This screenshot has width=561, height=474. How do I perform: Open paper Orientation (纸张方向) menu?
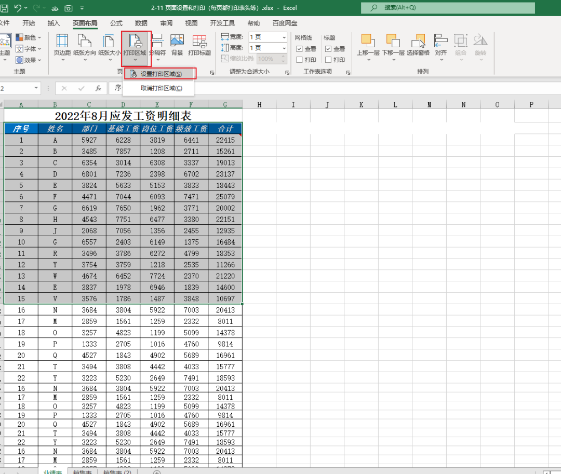(x=85, y=48)
